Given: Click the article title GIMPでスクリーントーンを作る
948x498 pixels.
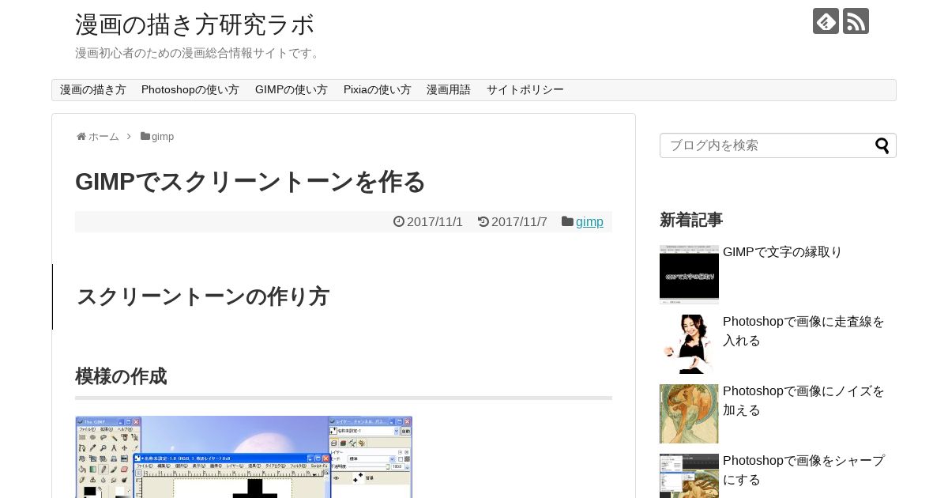Looking at the screenshot, I should click(250, 182).
